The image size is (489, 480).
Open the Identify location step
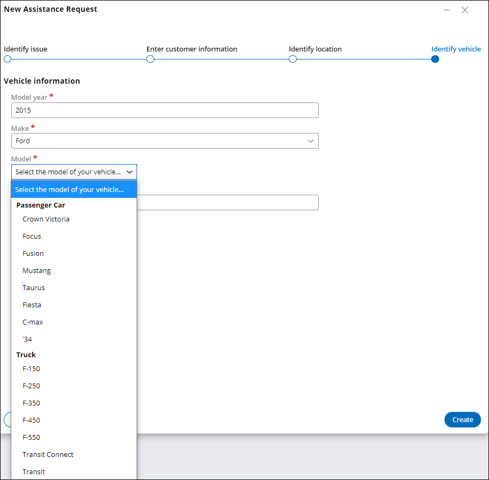pyautogui.click(x=292, y=59)
